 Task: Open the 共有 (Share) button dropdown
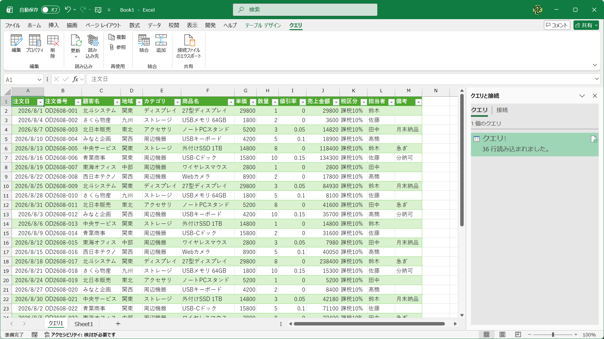pos(596,25)
